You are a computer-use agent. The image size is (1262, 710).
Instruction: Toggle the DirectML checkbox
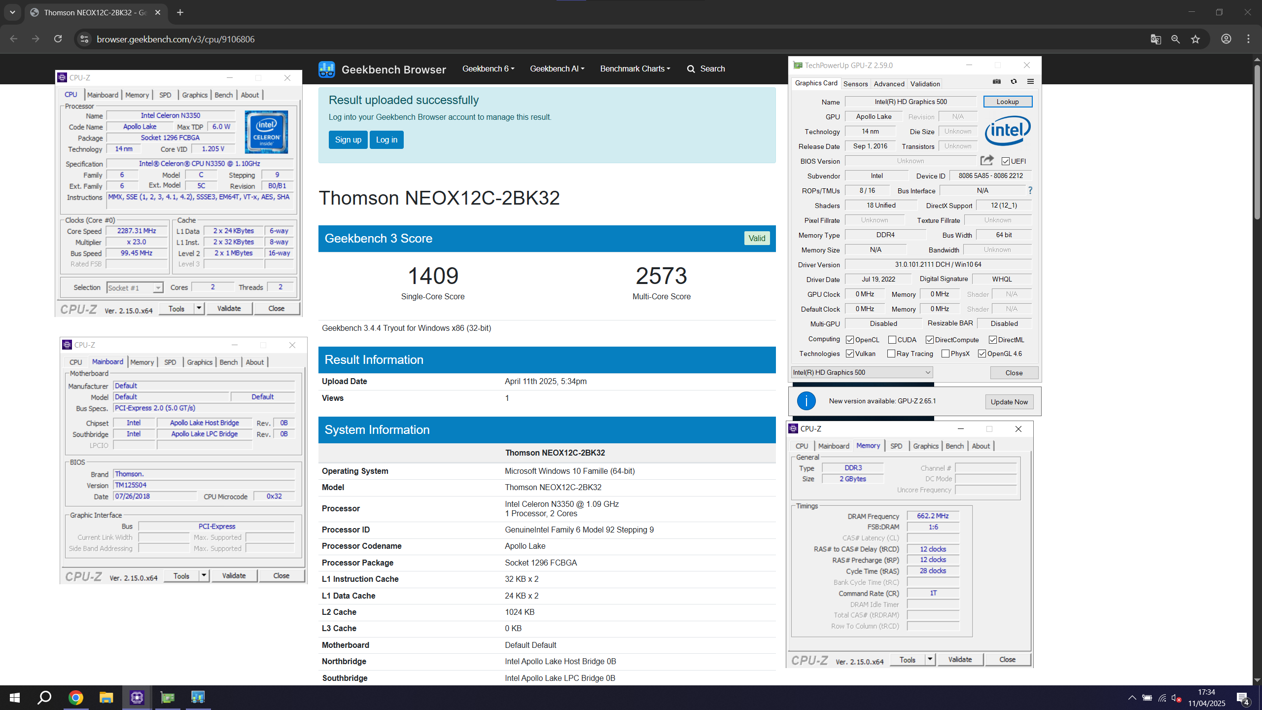pyautogui.click(x=993, y=340)
